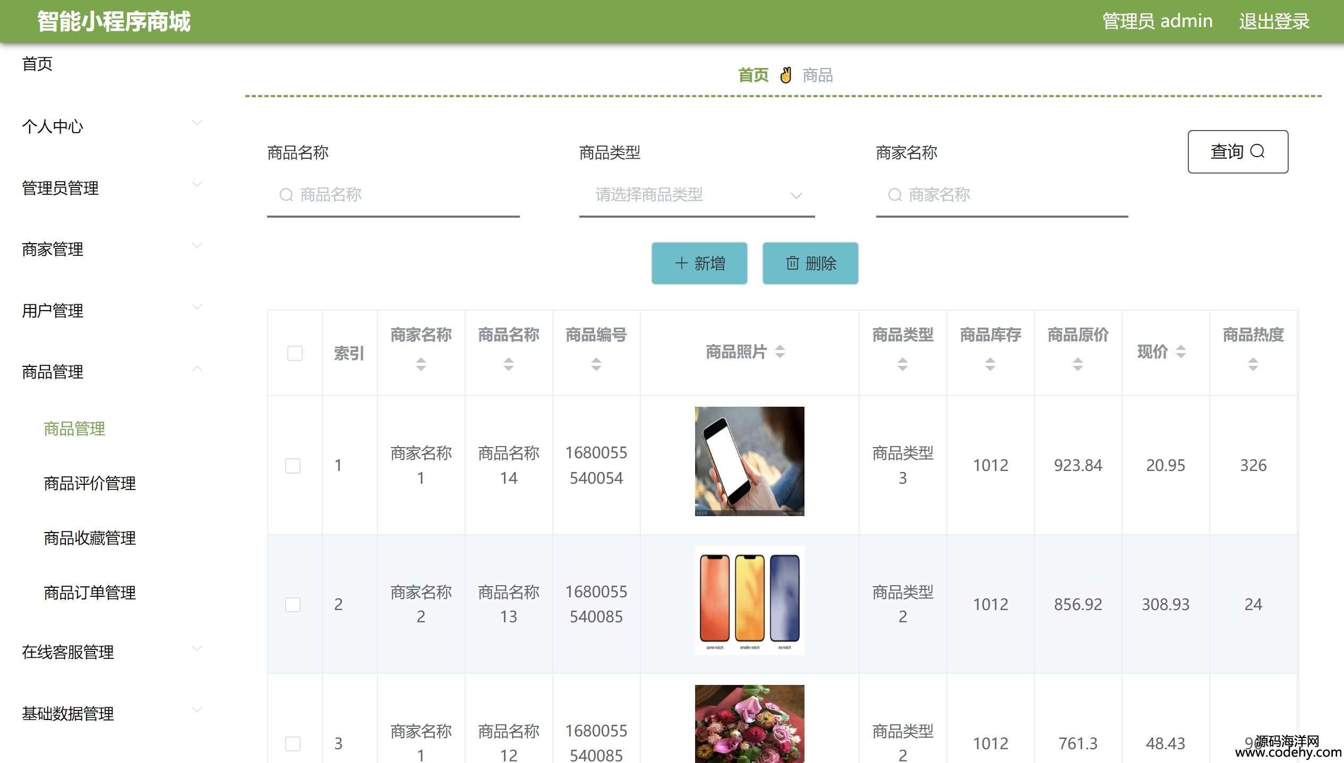Open the three-phones product thumbnail
This screenshot has height=763, width=1344.
coord(749,600)
